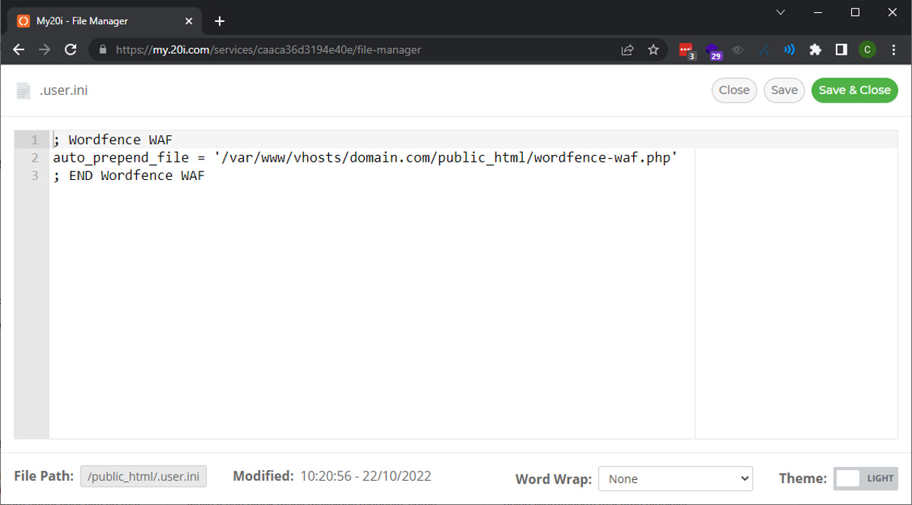Click line number 2 in the gutter
This screenshot has width=912, height=505.
click(34, 158)
